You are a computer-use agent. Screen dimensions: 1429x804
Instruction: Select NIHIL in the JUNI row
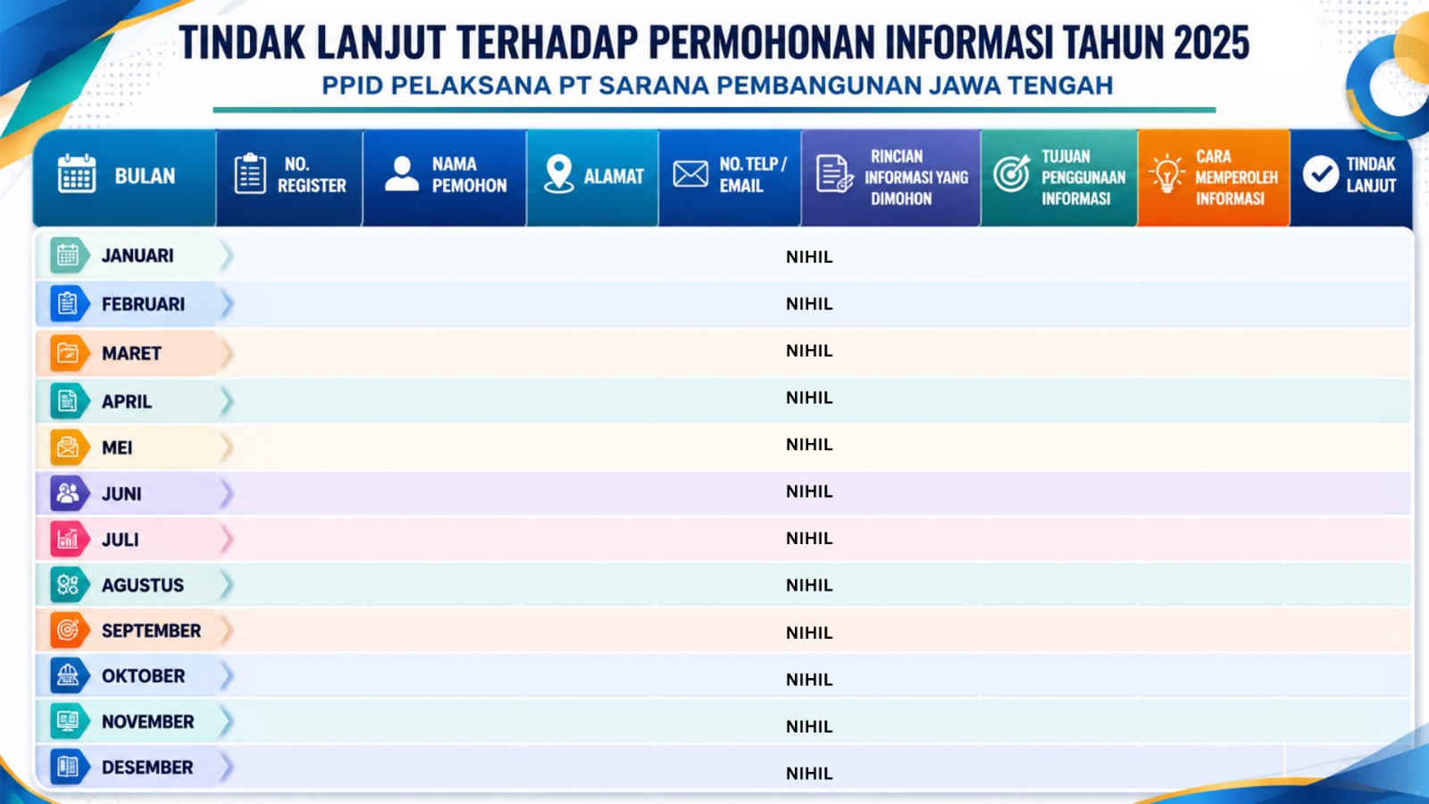[809, 491]
